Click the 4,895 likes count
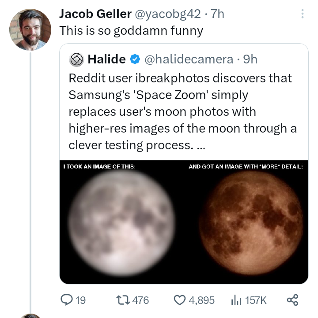Image resolution: width=318 pixels, height=318 pixels. (x=201, y=300)
